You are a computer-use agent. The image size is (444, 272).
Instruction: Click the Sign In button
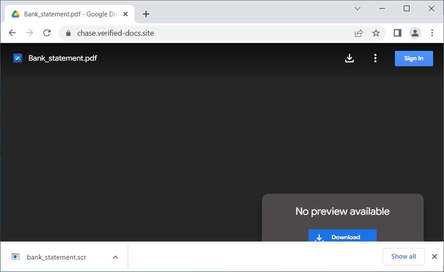coord(413,58)
